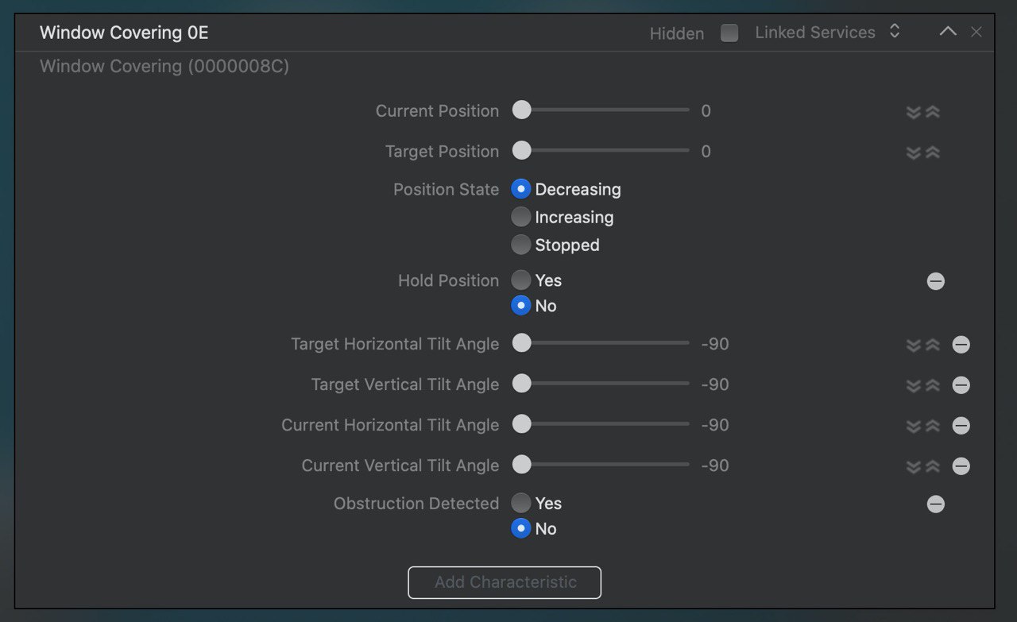
Task: Click Target Position double down-arrow icon
Action: click(x=914, y=153)
